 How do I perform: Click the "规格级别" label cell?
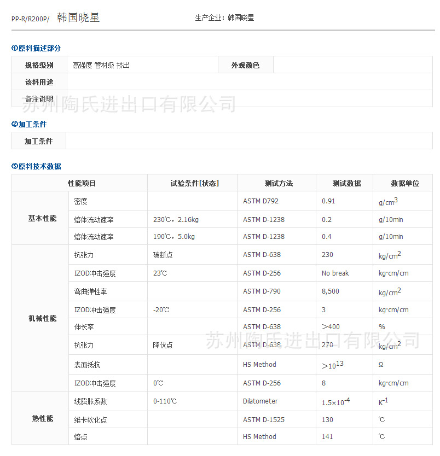point(39,65)
